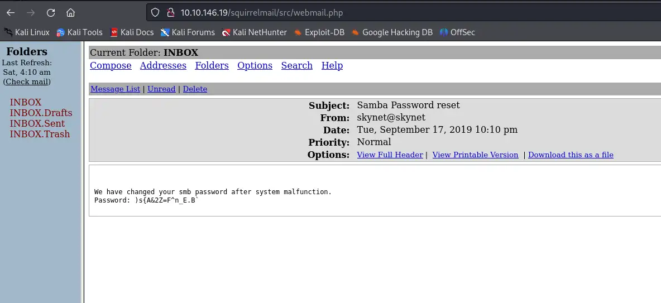The image size is (661, 303).
Task: Click the forward navigation arrow
Action: [31, 12]
